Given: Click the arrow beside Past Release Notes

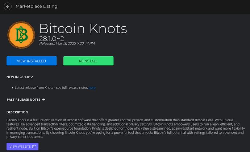Looking at the screenshot, I should pos(44,100).
